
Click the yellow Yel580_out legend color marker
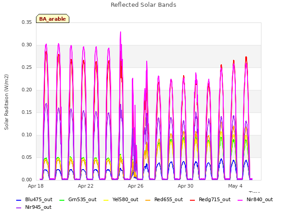click(106, 200)
